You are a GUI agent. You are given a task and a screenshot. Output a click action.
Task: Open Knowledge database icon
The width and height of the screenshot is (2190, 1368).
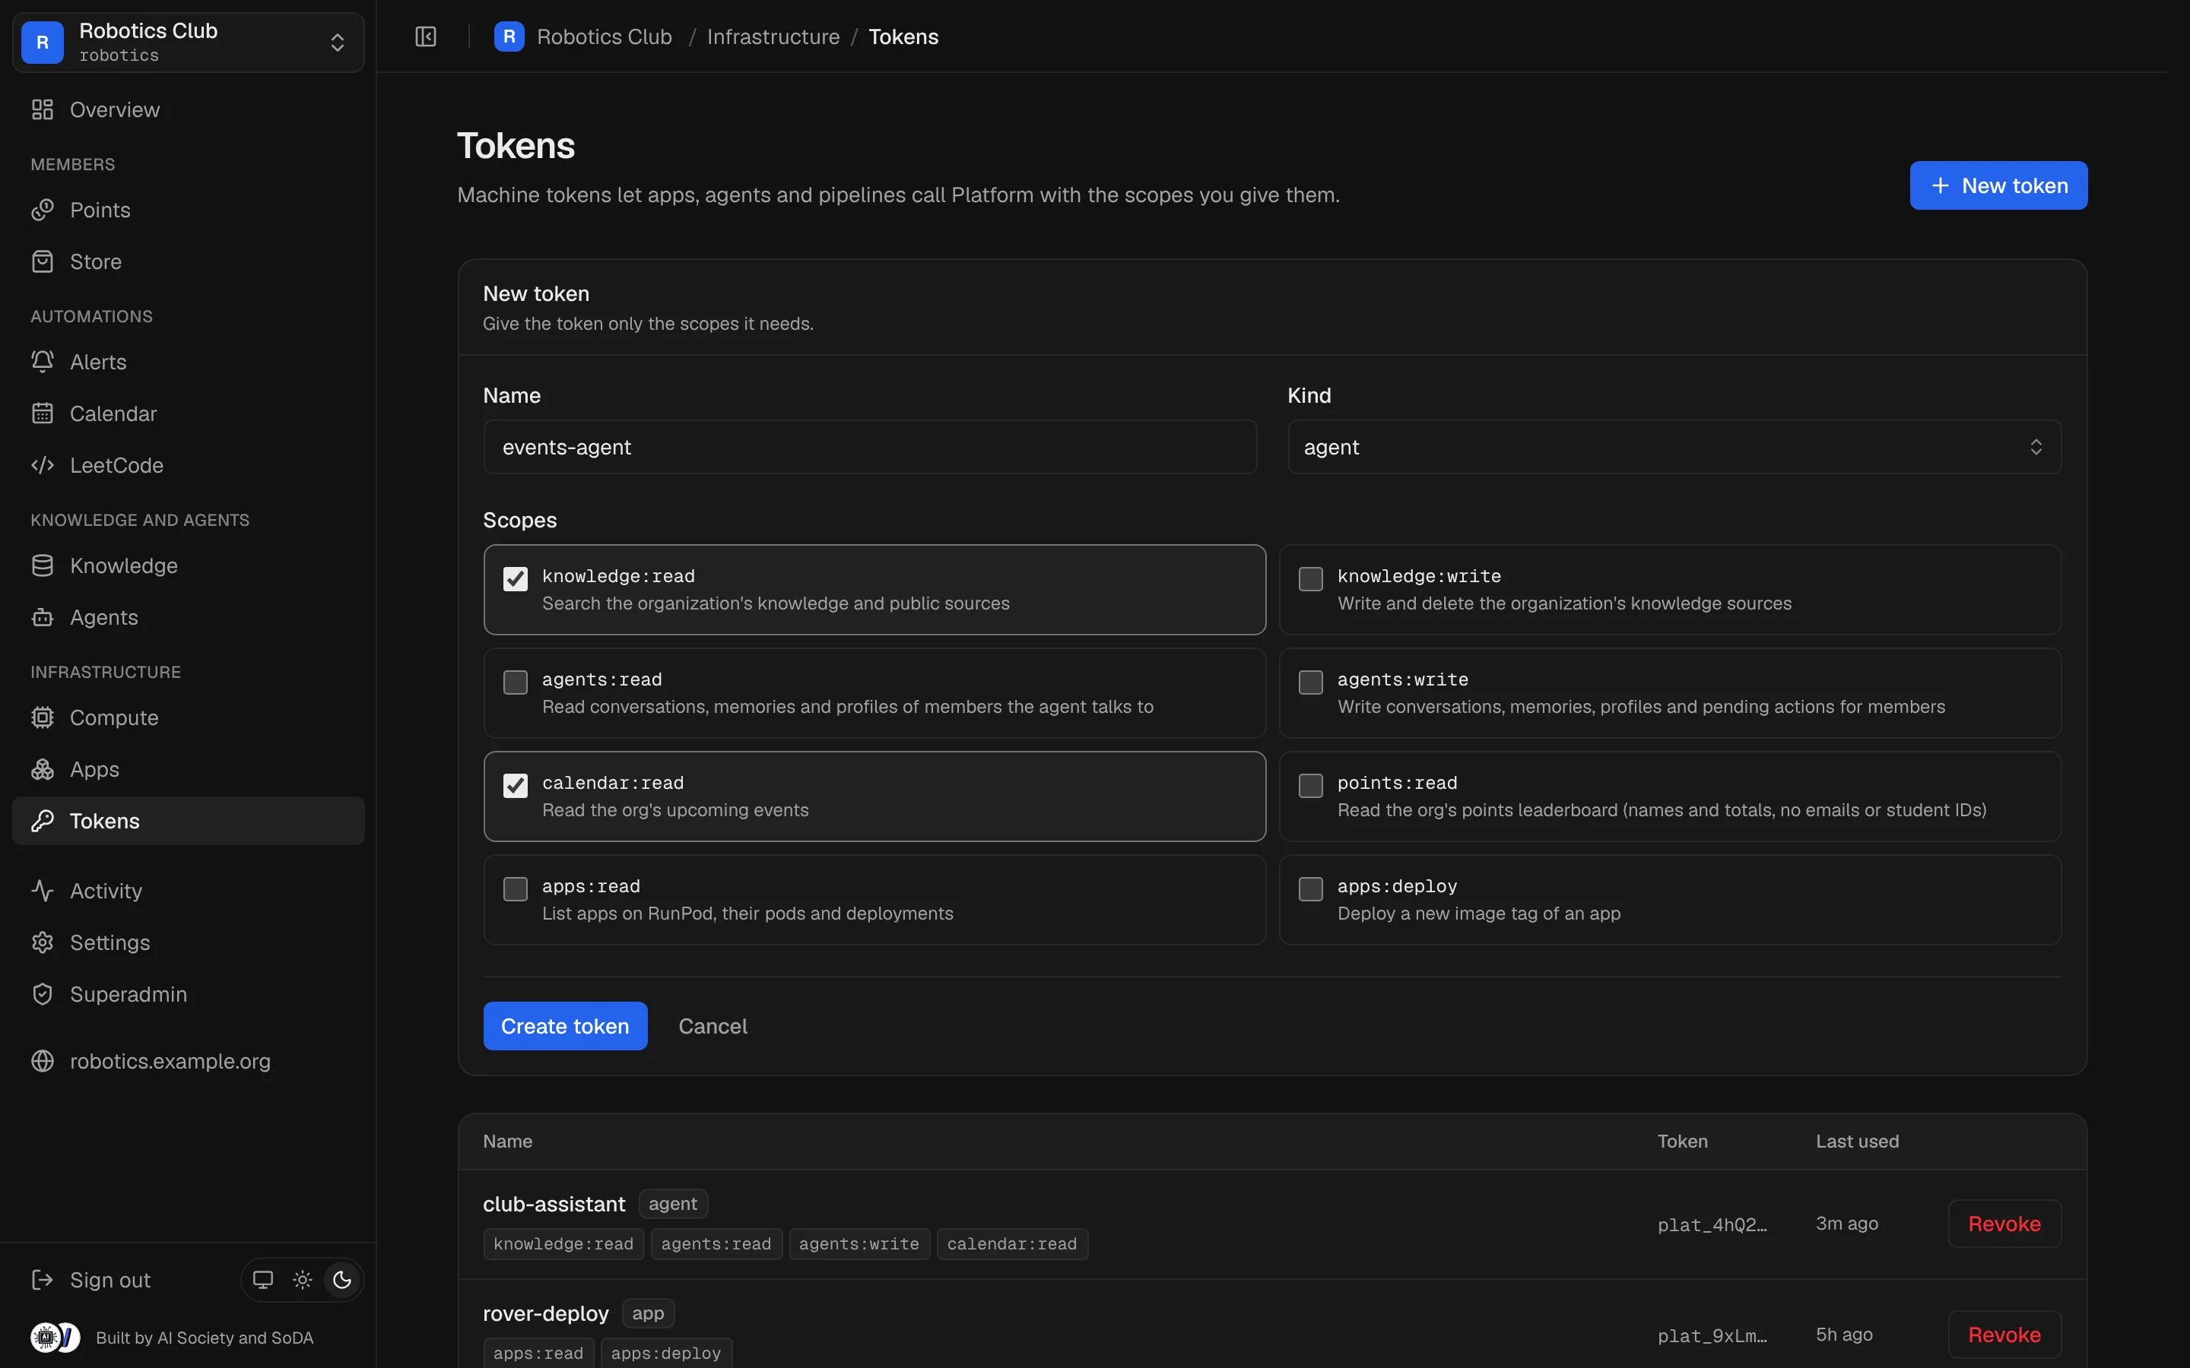click(43, 565)
